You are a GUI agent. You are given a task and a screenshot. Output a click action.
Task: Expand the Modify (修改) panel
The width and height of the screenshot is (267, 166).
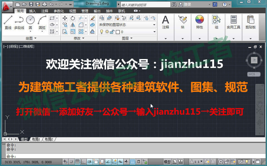point(79,38)
